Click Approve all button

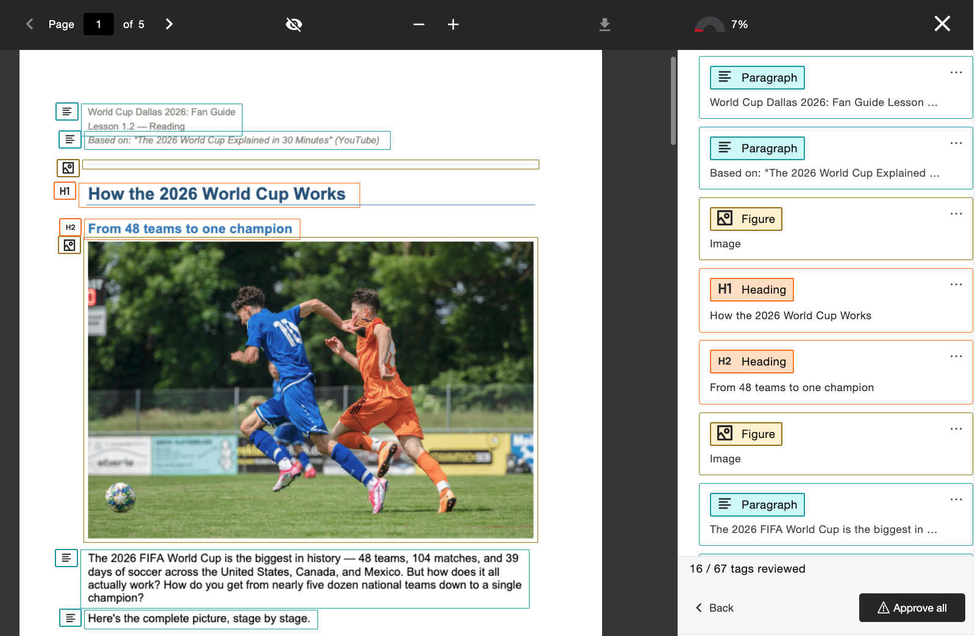click(x=912, y=607)
